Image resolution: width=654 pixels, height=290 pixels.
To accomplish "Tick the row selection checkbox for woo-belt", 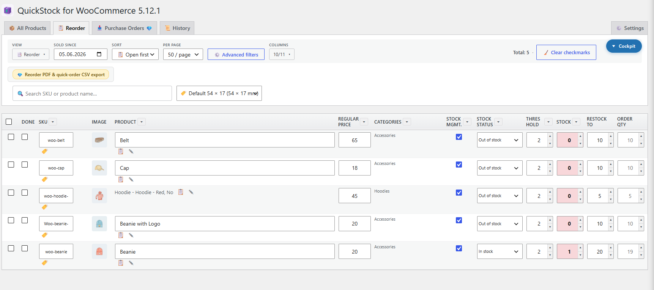I will point(11,137).
